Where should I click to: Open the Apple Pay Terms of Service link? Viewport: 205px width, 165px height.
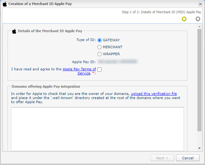tap(79, 71)
